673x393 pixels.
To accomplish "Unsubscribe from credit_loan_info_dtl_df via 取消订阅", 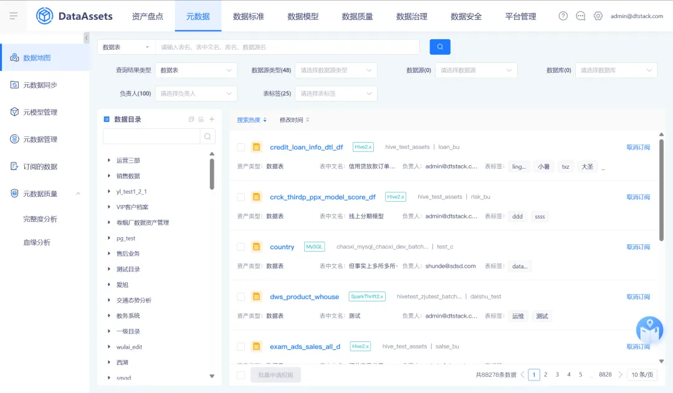I will (637, 147).
